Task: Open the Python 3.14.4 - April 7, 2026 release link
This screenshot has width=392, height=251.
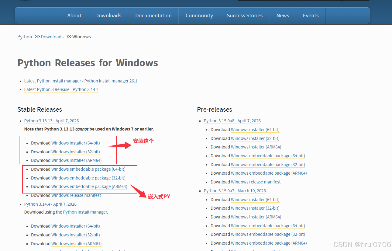Action: [x=50, y=204]
